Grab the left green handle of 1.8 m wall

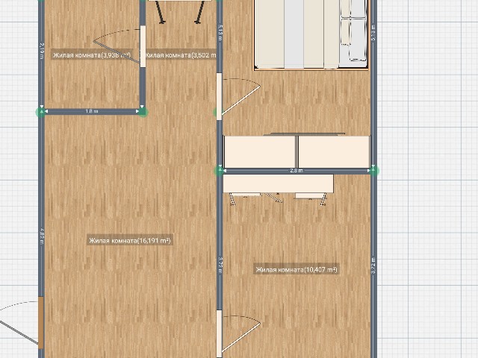pos(41,111)
